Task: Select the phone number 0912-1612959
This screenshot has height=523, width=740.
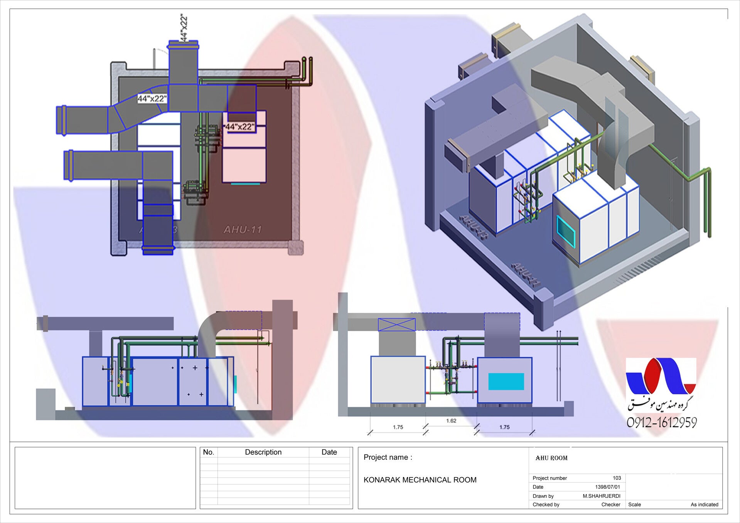Action: pyautogui.click(x=662, y=423)
